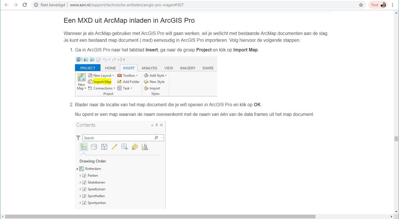Open the Undo history dropdown arrow
399x219 pixels.
(x=109, y=60)
